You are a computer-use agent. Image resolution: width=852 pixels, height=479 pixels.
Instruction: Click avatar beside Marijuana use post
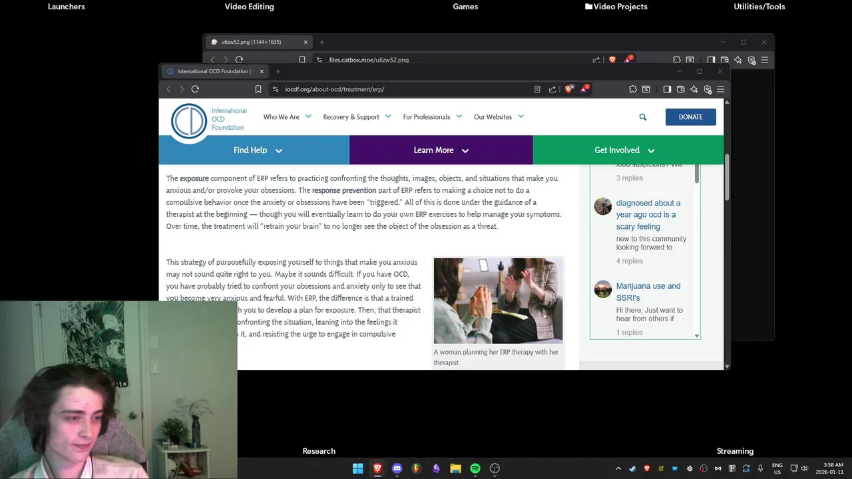(603, 289)
